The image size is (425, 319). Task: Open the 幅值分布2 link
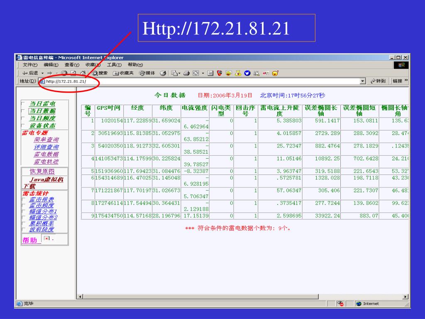pos(43,217)
